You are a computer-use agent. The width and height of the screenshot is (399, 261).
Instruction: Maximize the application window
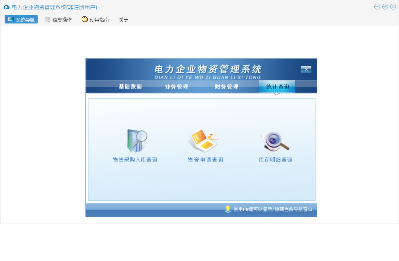point(385,7)
